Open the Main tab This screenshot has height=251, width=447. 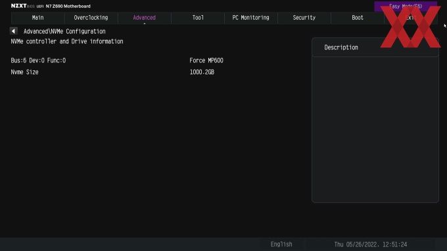coord(38,18)
